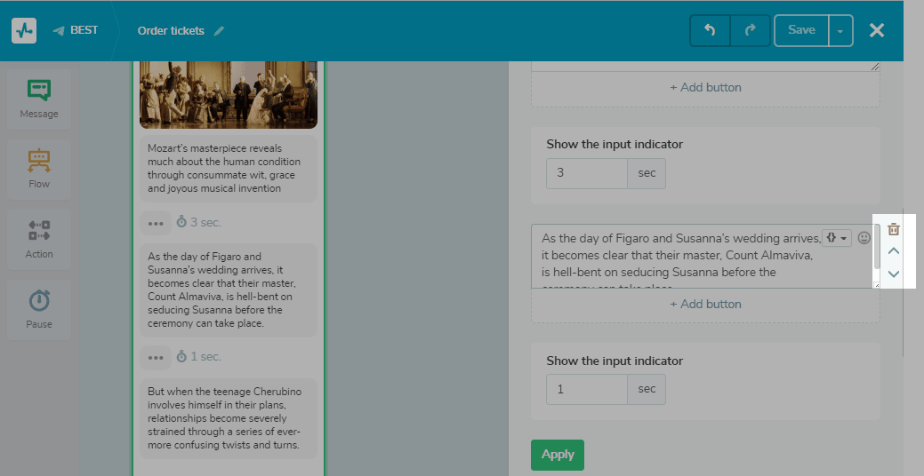Image resolution: width=924 pixels, height=476 pixels.
Task: Open the variables dropdown in textarea
Action: click(837, 238)
